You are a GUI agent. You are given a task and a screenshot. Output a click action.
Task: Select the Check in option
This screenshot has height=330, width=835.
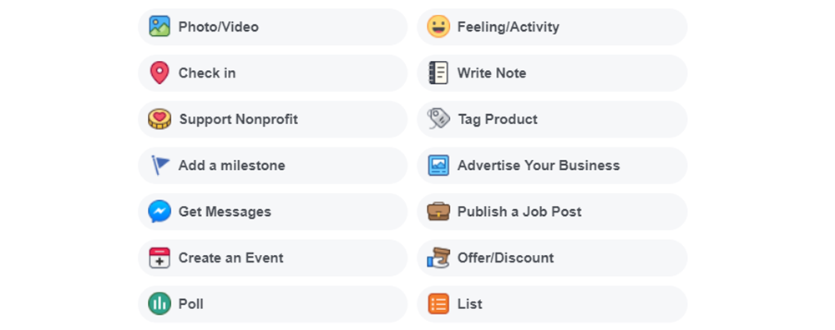click(273, 72)
